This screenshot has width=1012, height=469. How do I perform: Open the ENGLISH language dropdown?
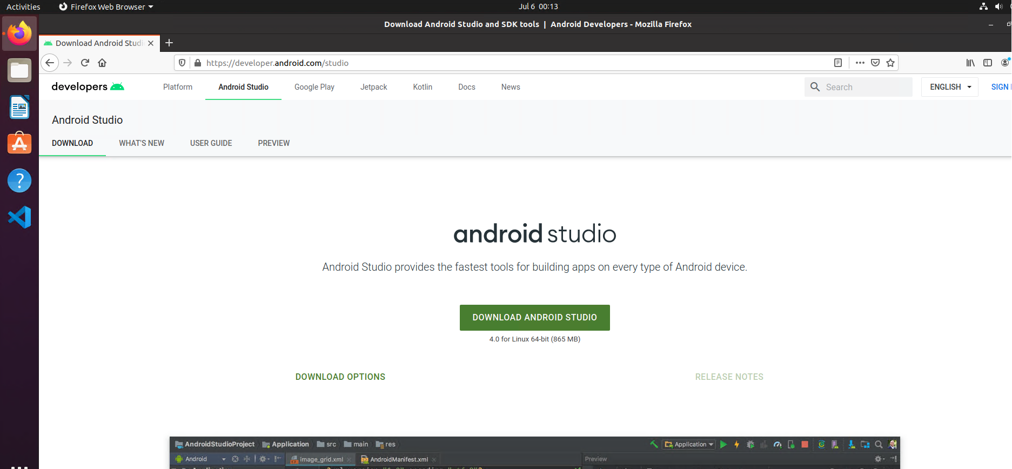(x=950, y=86)
